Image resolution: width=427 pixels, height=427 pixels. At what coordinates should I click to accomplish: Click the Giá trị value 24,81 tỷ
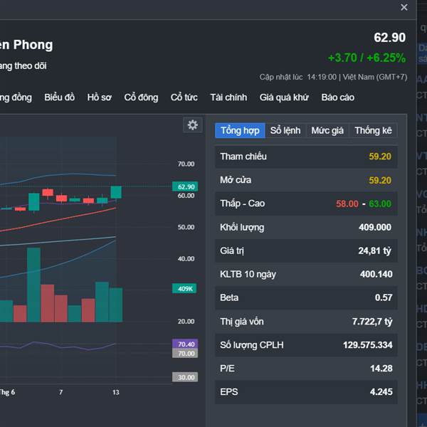click(375, 251)
